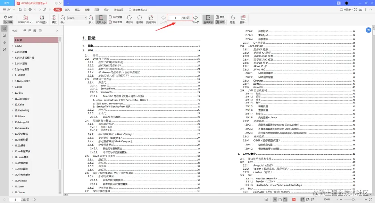
Task: Zoom in using the 放大 magnifier icon
Action: [x=91, y=17]
